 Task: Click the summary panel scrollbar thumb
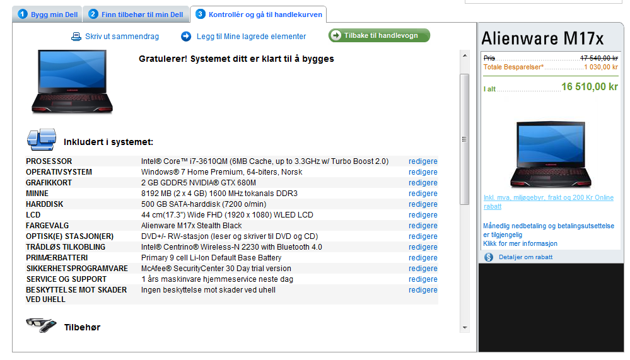tap(465, 139)
